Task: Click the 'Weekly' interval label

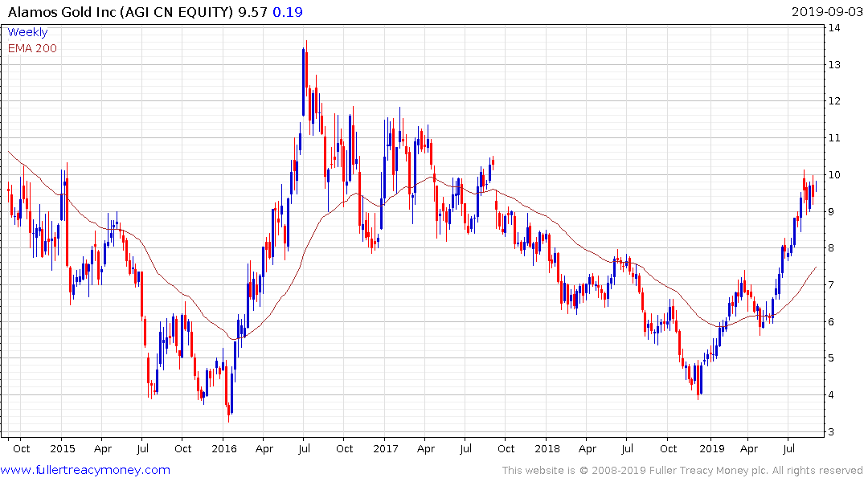Action: 27,32
